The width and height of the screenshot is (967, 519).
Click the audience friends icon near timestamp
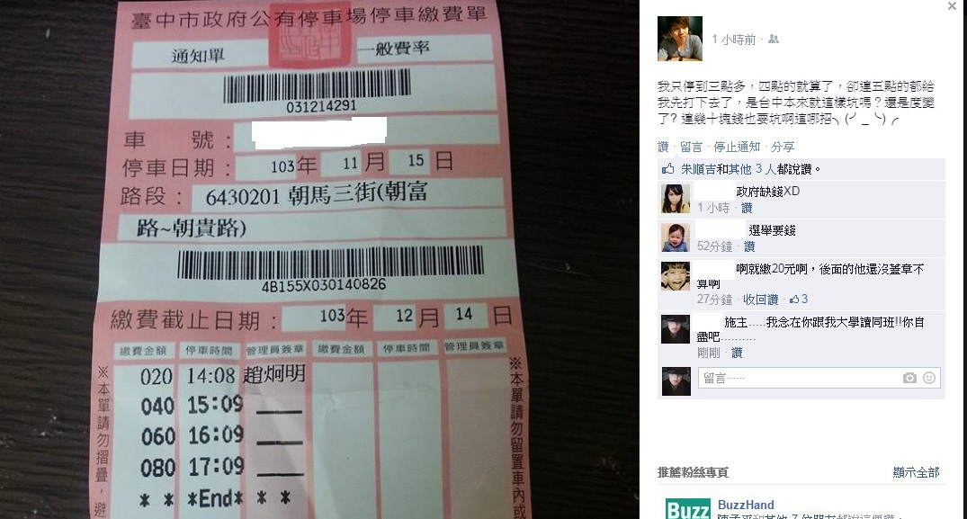(774, 39)
